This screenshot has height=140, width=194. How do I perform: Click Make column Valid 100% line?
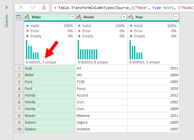(50, 26)
